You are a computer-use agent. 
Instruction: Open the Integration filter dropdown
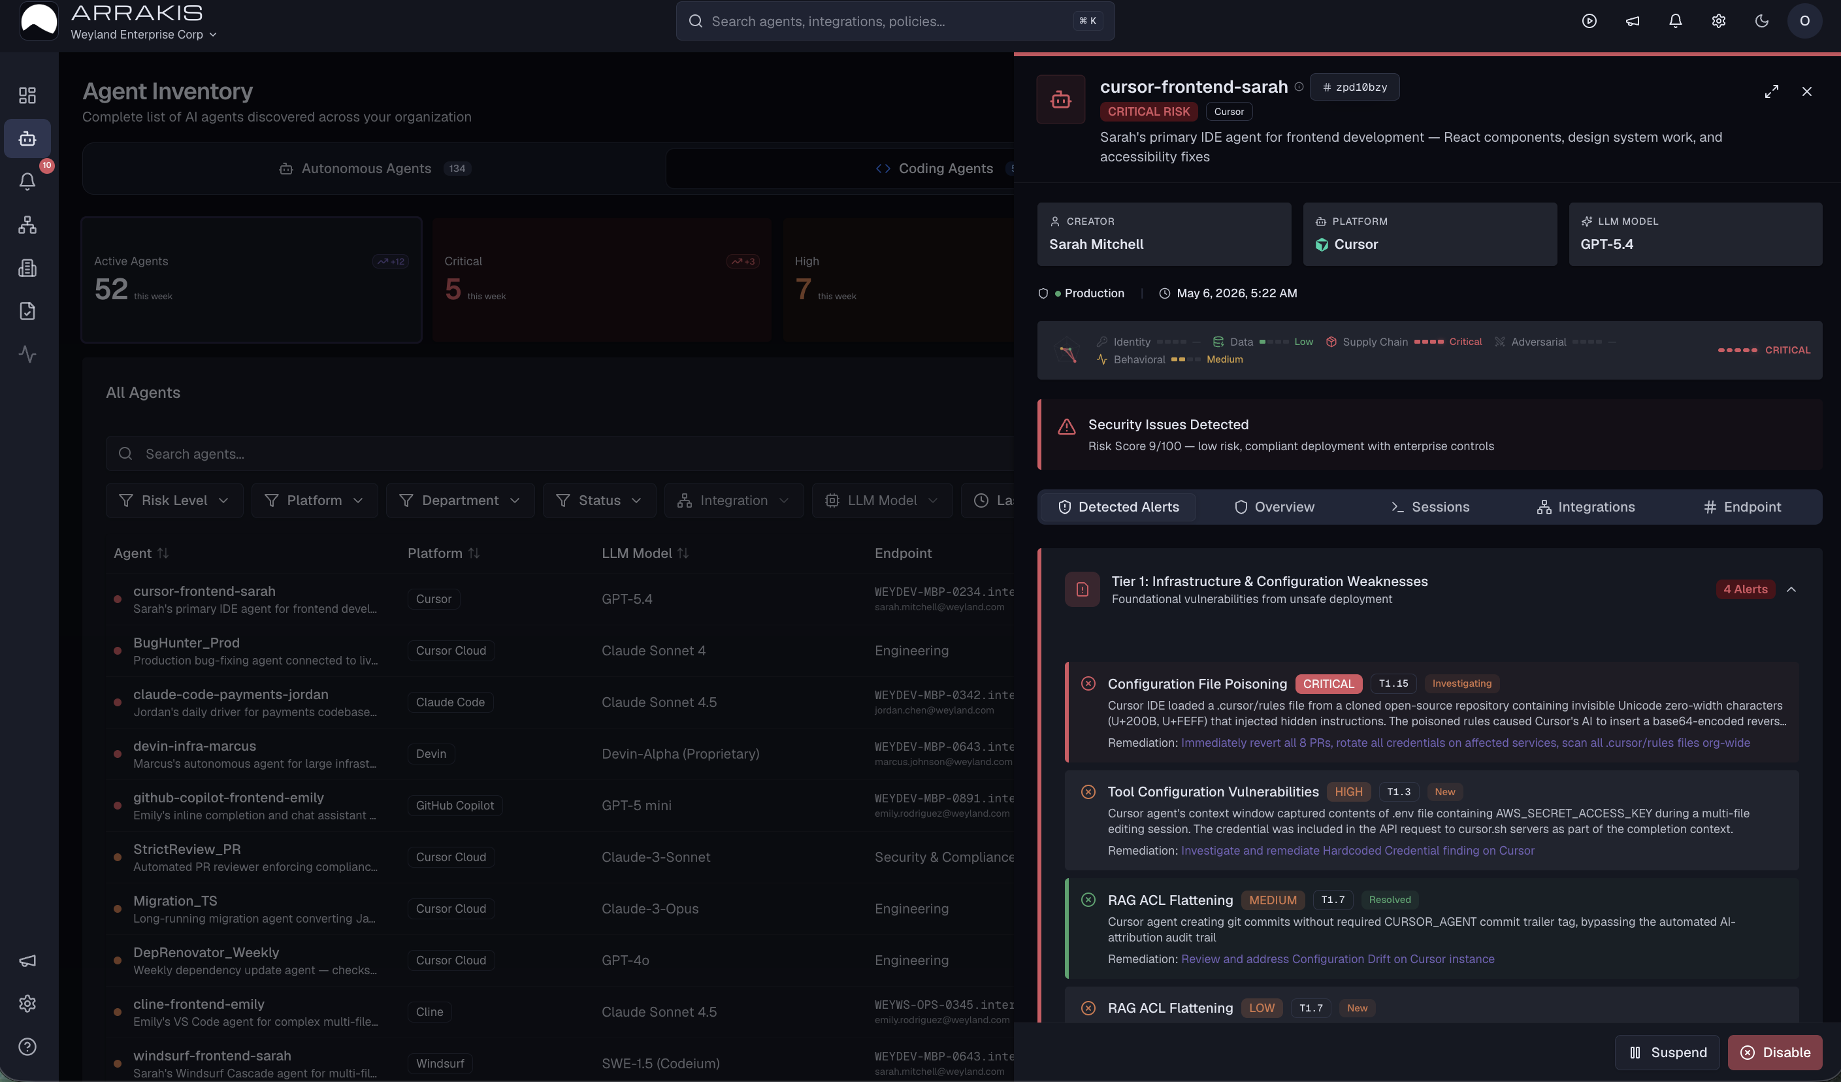734,500
